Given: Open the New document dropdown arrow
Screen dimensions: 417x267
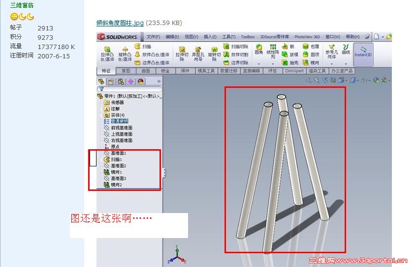Looking at the screenshot, I should (x=383, y=37).
